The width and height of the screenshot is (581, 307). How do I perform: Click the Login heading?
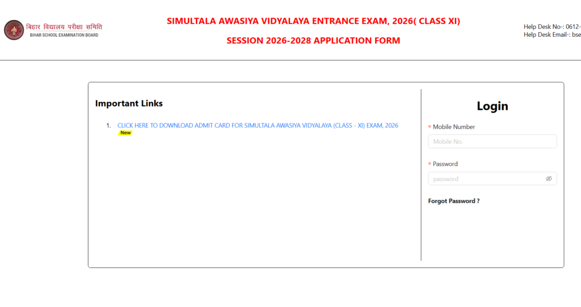click(x=492, y=106)
